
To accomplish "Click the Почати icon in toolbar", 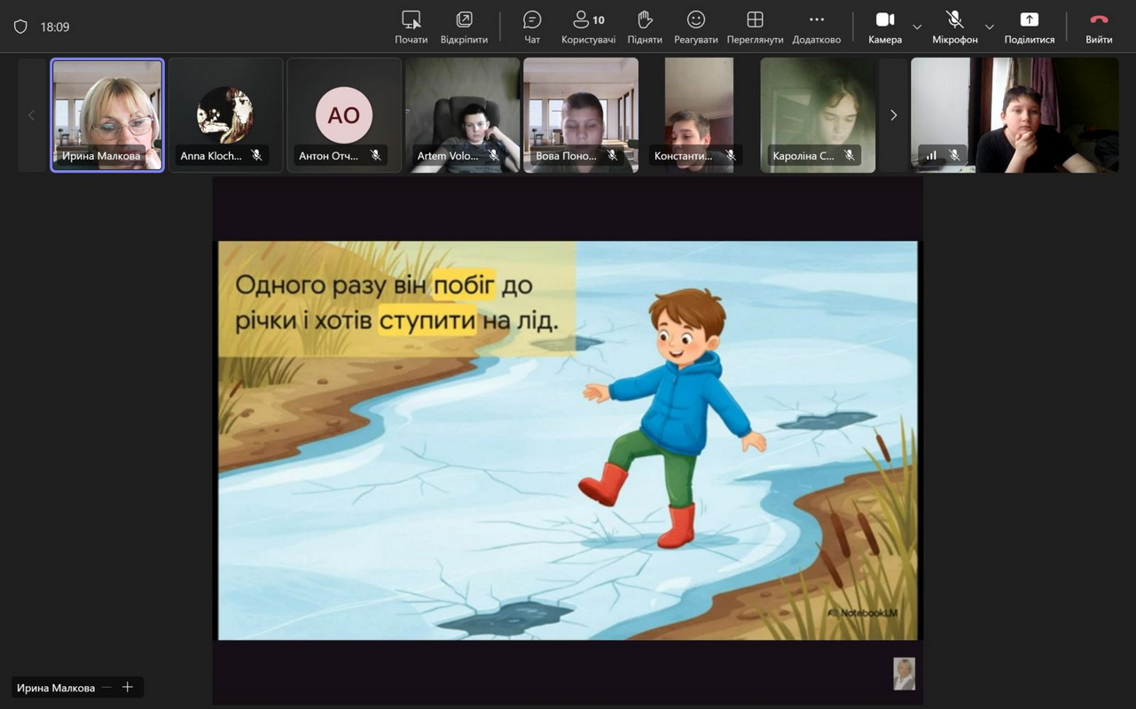I will pos(411,27).
